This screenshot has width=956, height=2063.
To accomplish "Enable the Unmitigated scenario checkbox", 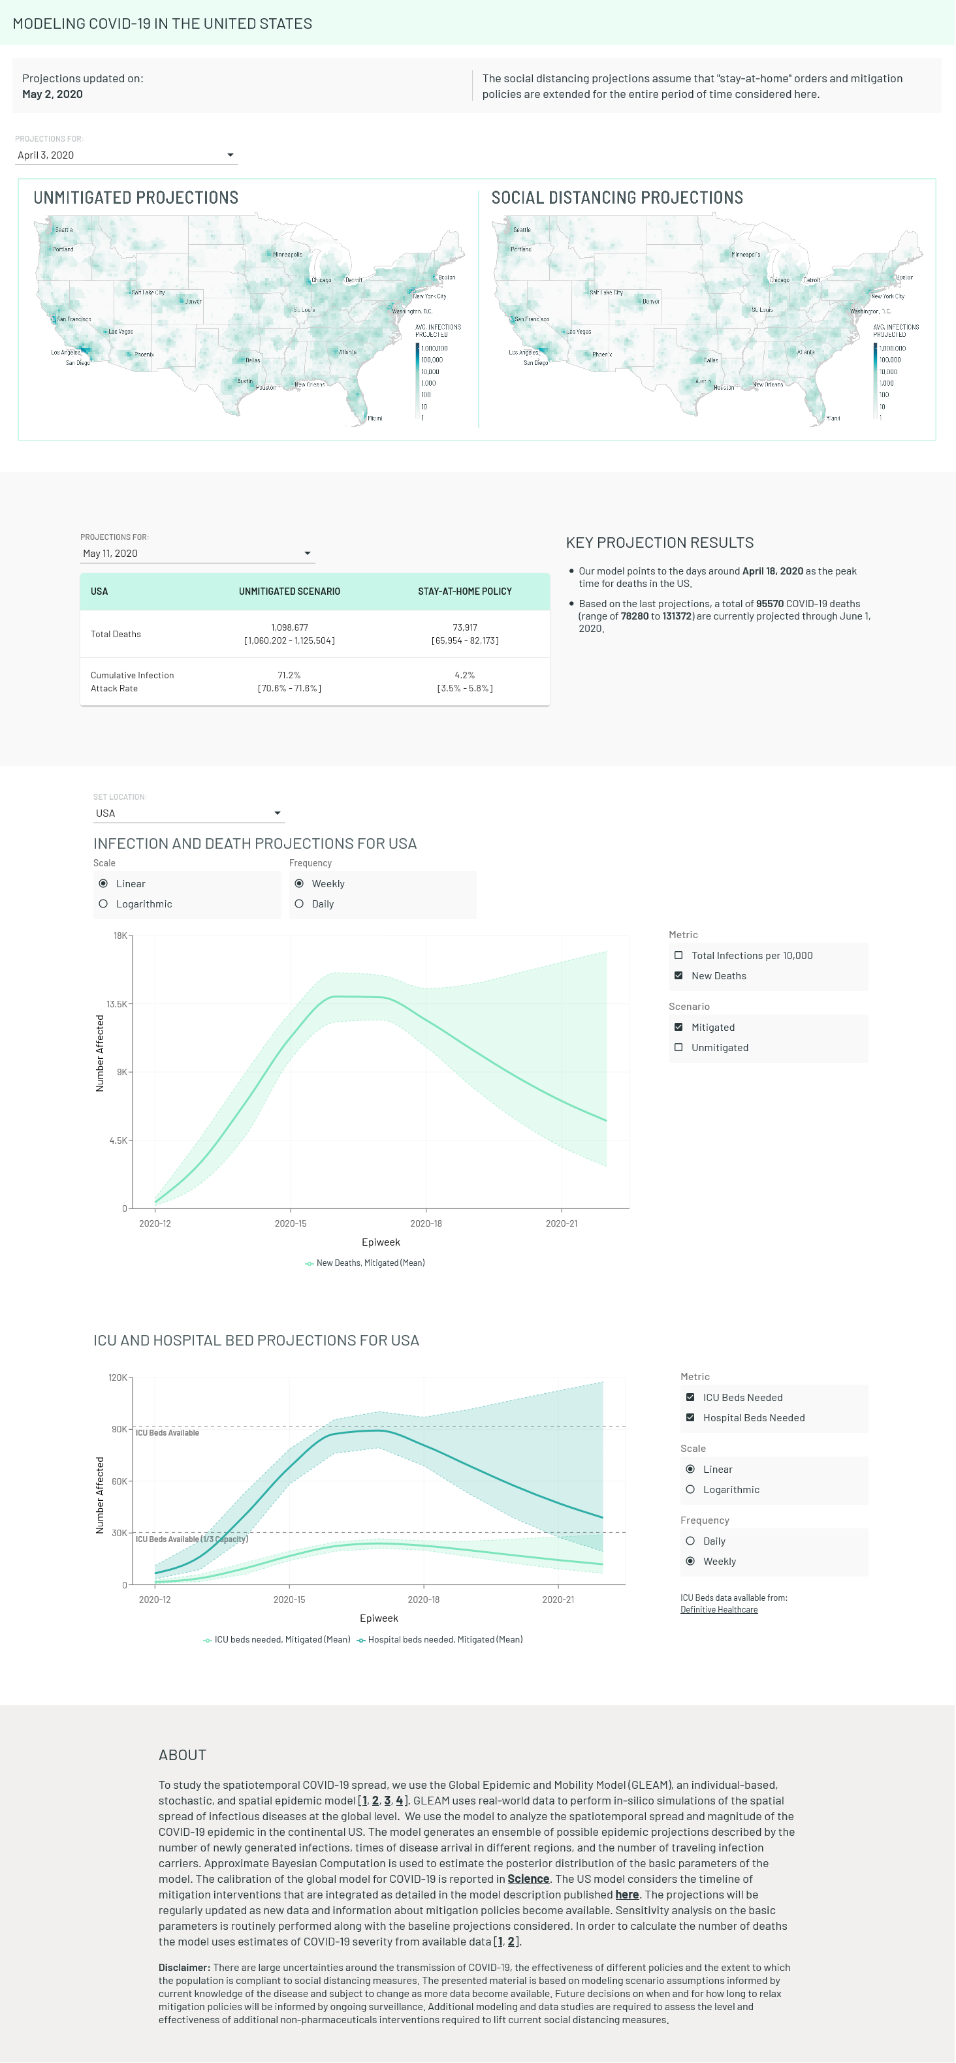I will [678, 1048].
